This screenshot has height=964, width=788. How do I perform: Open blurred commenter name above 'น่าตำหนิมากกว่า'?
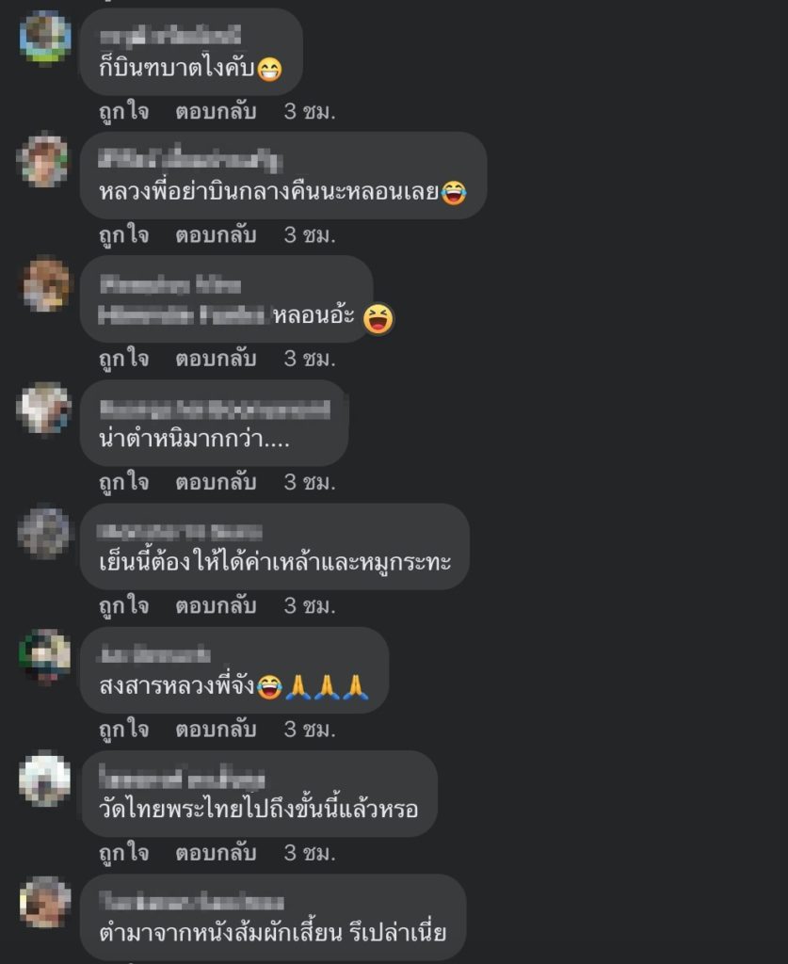pyautogui.click(x=216, y=409)
